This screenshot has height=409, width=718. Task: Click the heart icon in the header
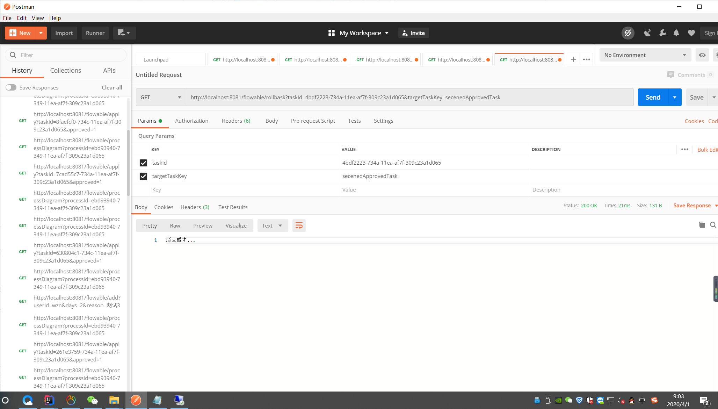coord(691,33)
